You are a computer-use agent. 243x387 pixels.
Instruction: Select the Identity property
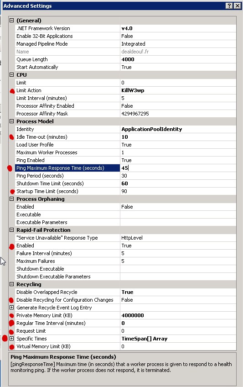click(67, 129)
